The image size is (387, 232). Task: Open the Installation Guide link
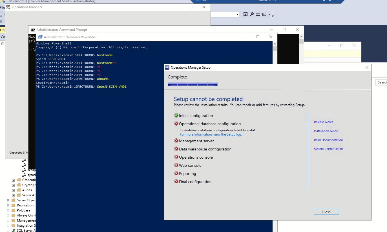[x=326, y=131]
